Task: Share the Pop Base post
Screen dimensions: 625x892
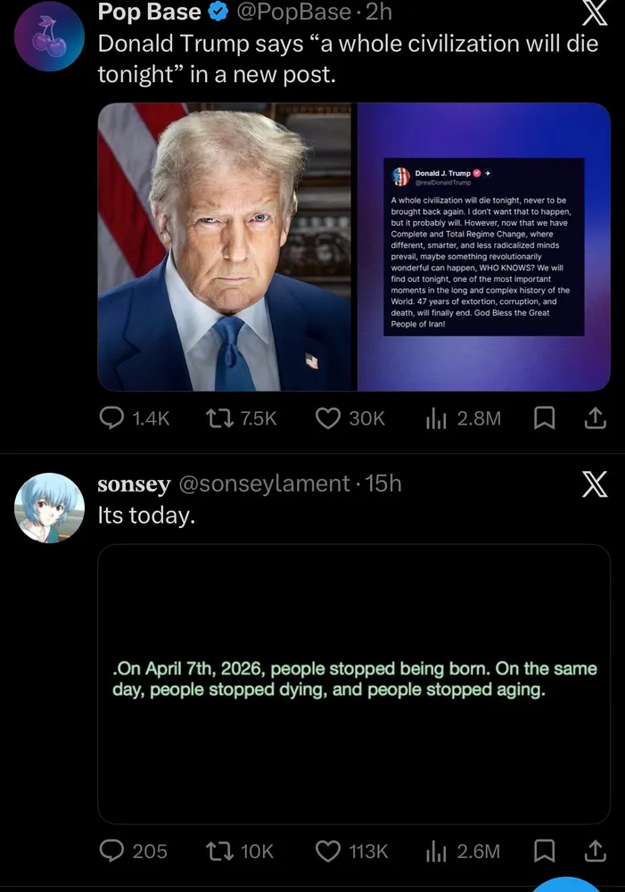Action: 596,418
